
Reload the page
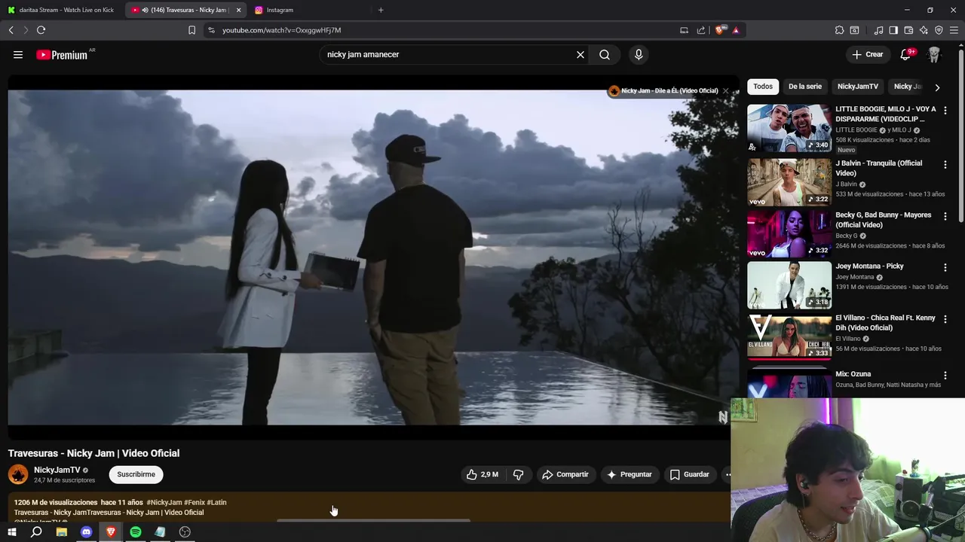tap(41, 30)
